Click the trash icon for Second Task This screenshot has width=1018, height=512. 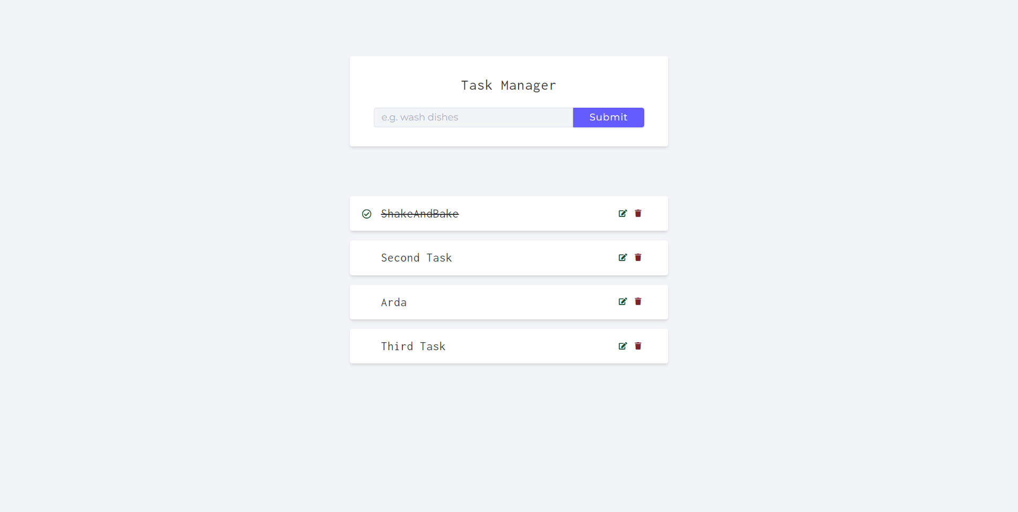[638, 257]
